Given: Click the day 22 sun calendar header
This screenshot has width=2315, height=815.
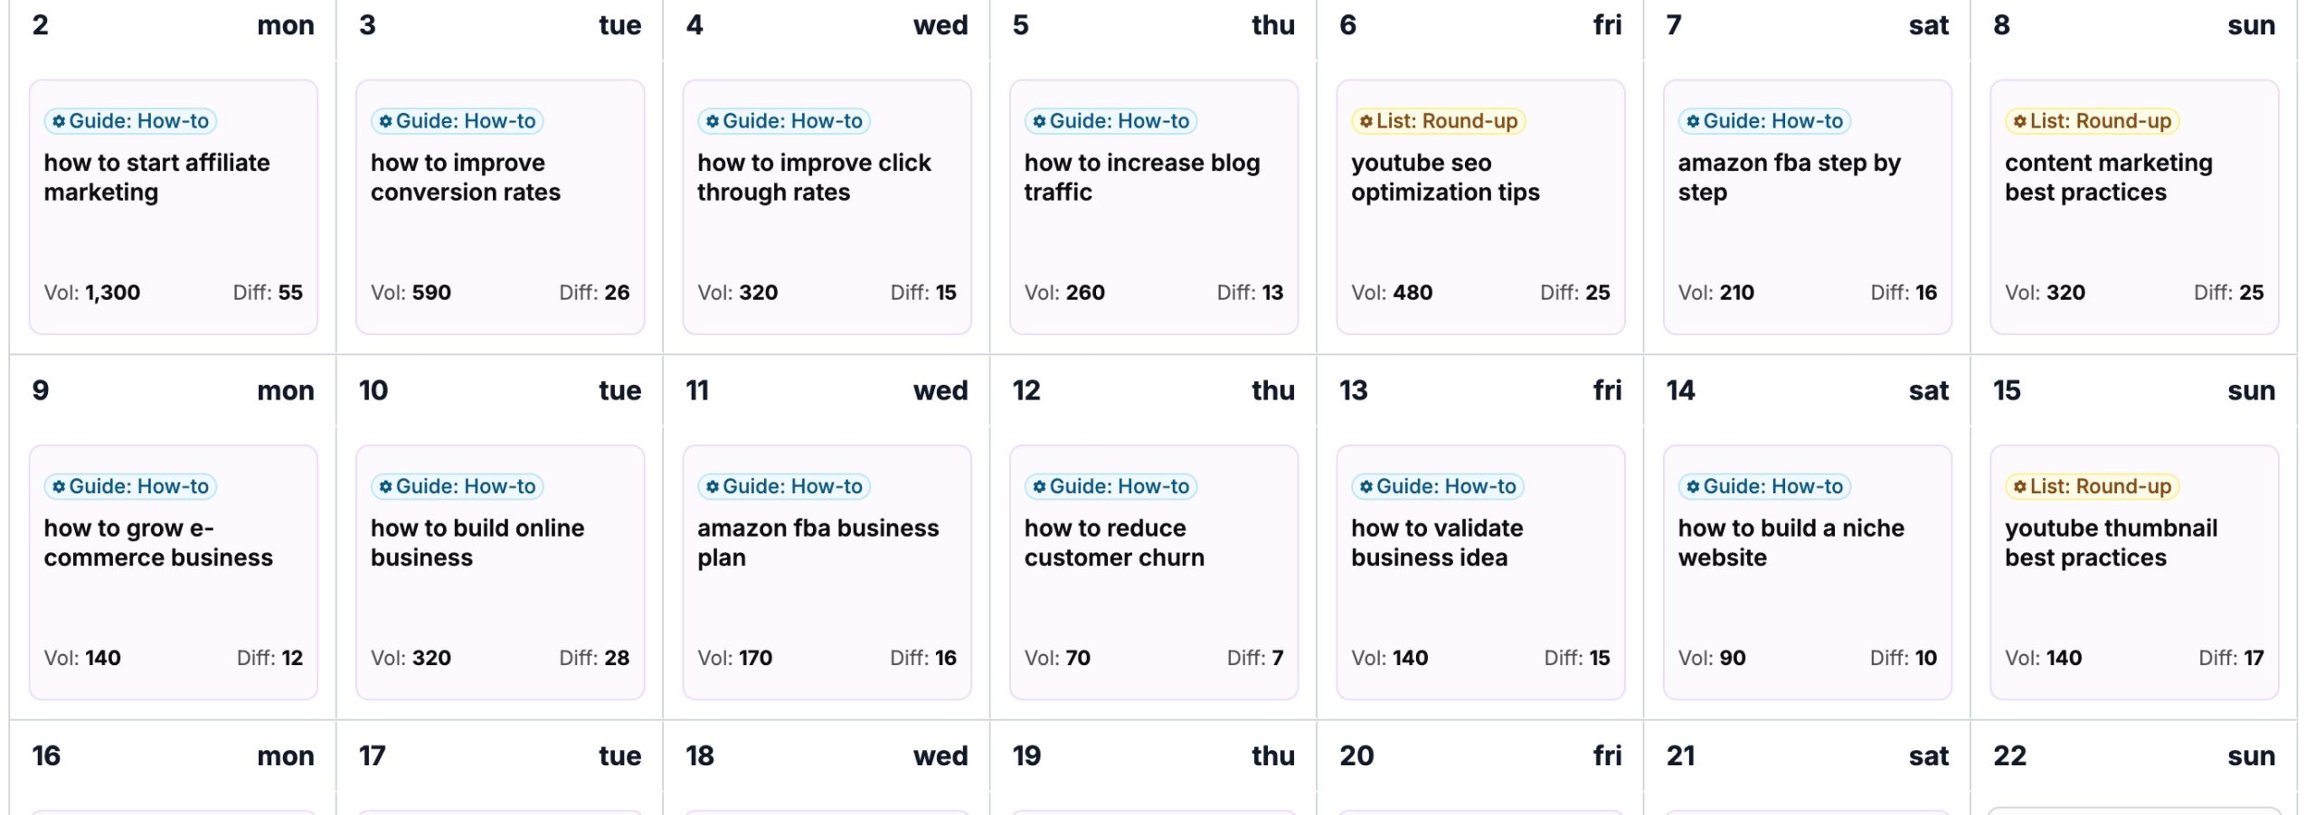Looking at the screenshot, I should [x=2134, y=755].
